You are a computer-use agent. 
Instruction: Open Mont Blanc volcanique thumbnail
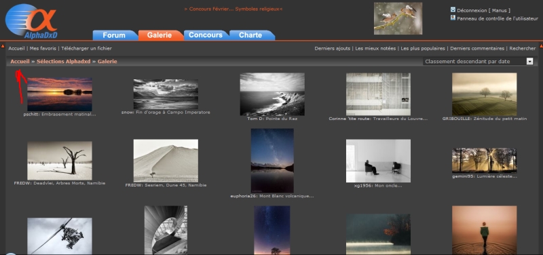tap(272, 161)
